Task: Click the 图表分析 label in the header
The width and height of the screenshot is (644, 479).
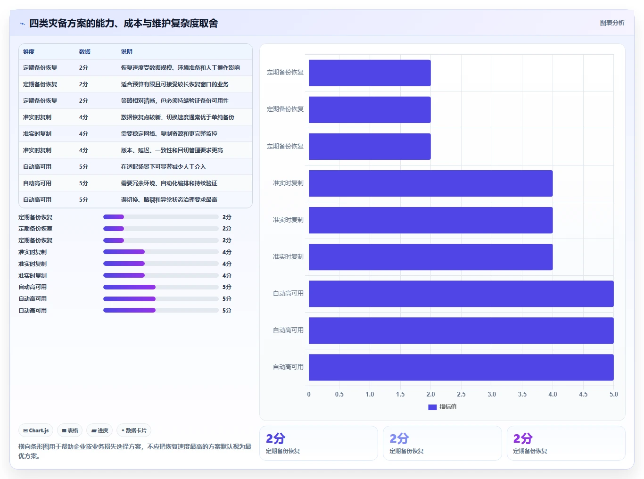Action: 612,23
